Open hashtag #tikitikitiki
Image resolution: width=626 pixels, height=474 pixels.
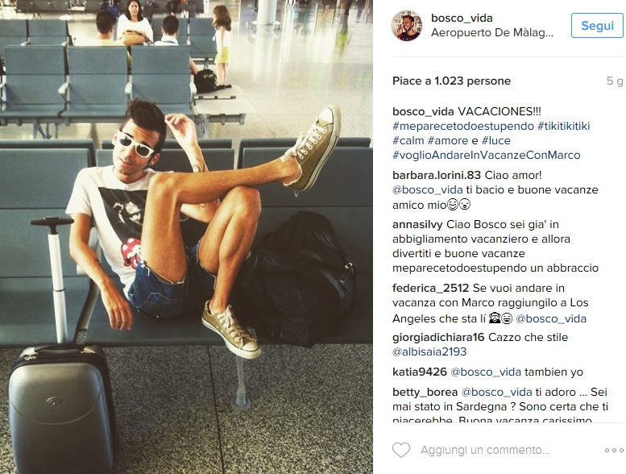click(564, 127)
